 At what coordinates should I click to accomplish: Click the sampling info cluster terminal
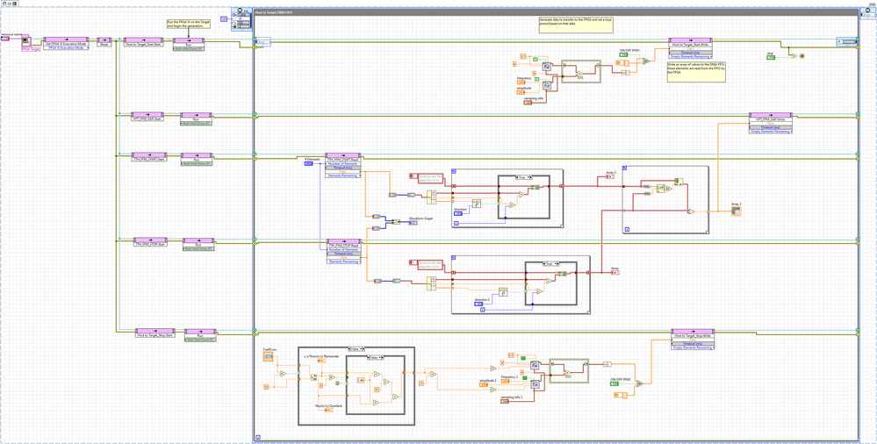point(528,103)
